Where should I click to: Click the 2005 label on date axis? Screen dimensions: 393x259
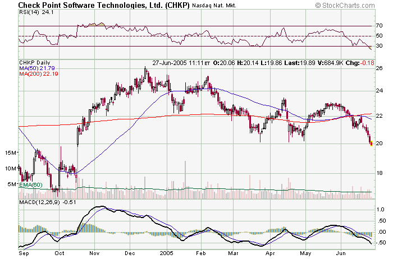167,253
